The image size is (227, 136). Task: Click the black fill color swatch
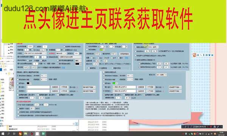click(28, 83)
